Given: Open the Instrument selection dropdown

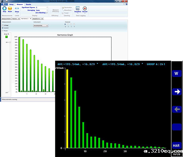Looking at the screenshot, I should tap(41, 26).
